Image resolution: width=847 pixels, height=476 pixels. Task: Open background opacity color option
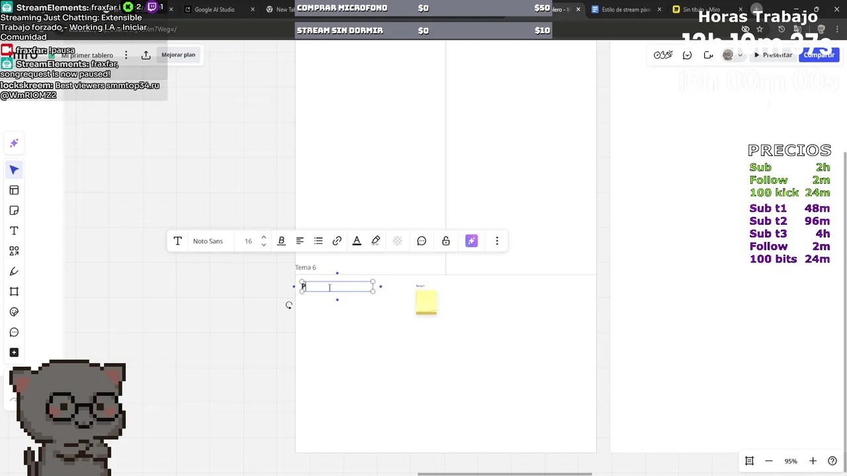pyautogui.click(x=397, y=241)
